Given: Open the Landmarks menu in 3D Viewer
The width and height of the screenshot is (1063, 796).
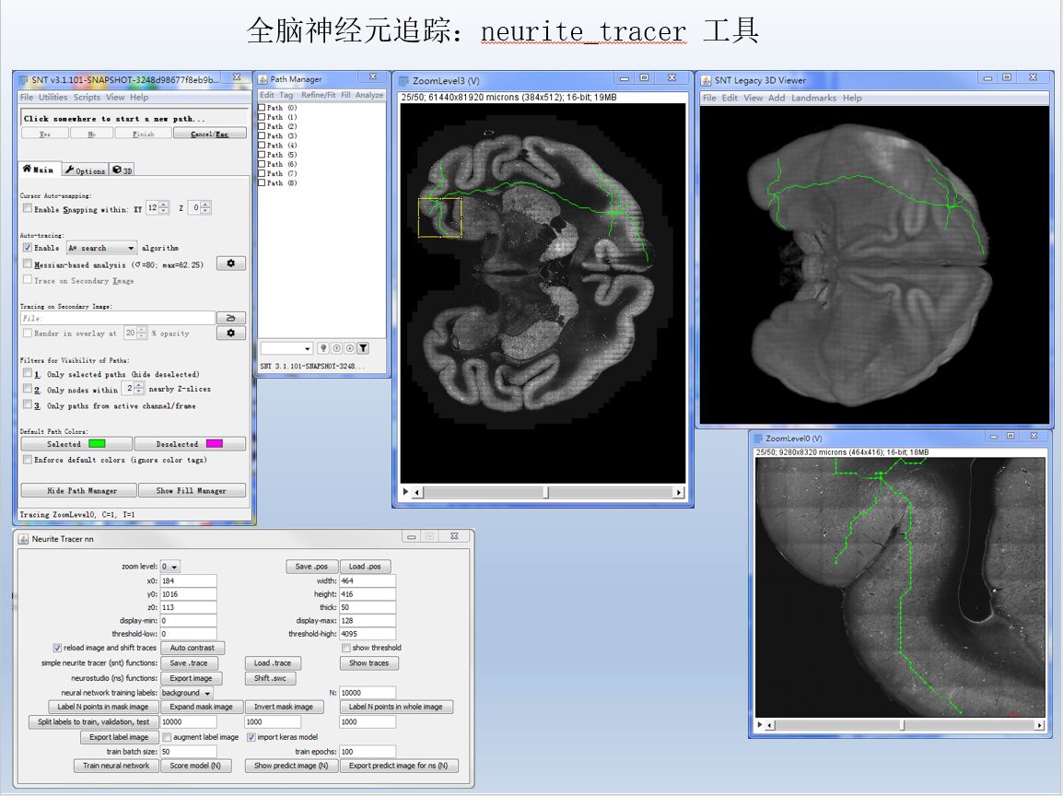Looking at the screenshot, I should pos(813,98).
